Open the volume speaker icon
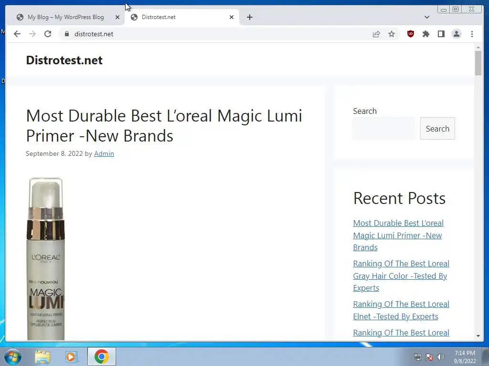489x366 pixels. [x=440, y=357]
